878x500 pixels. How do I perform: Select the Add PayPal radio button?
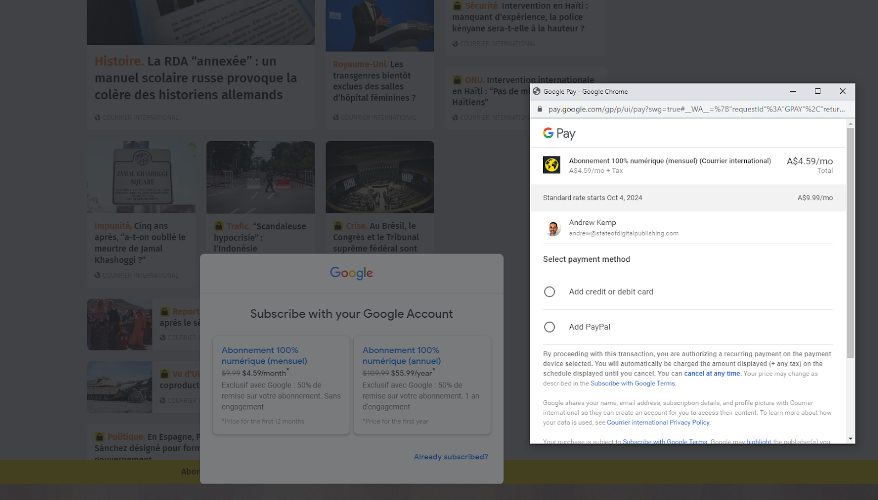(549, 327)
